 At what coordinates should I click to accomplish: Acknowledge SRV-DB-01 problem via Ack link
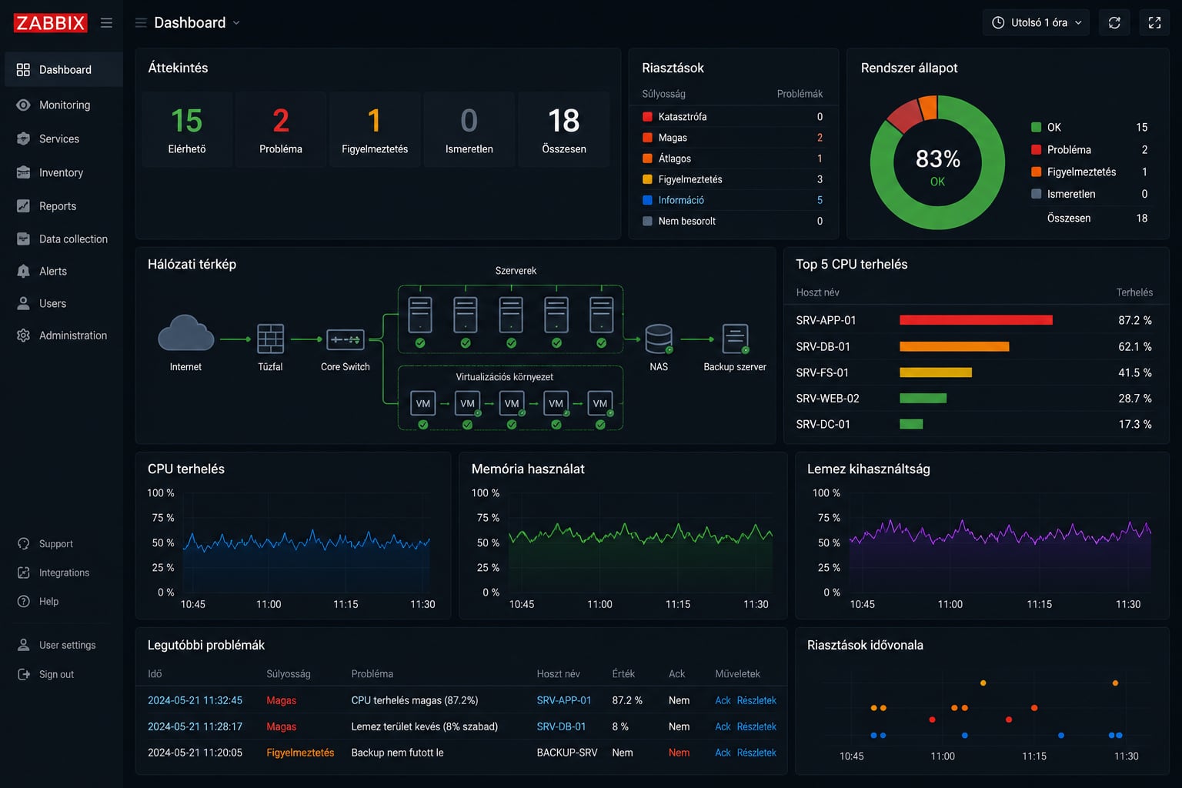[x=723, y=726]
